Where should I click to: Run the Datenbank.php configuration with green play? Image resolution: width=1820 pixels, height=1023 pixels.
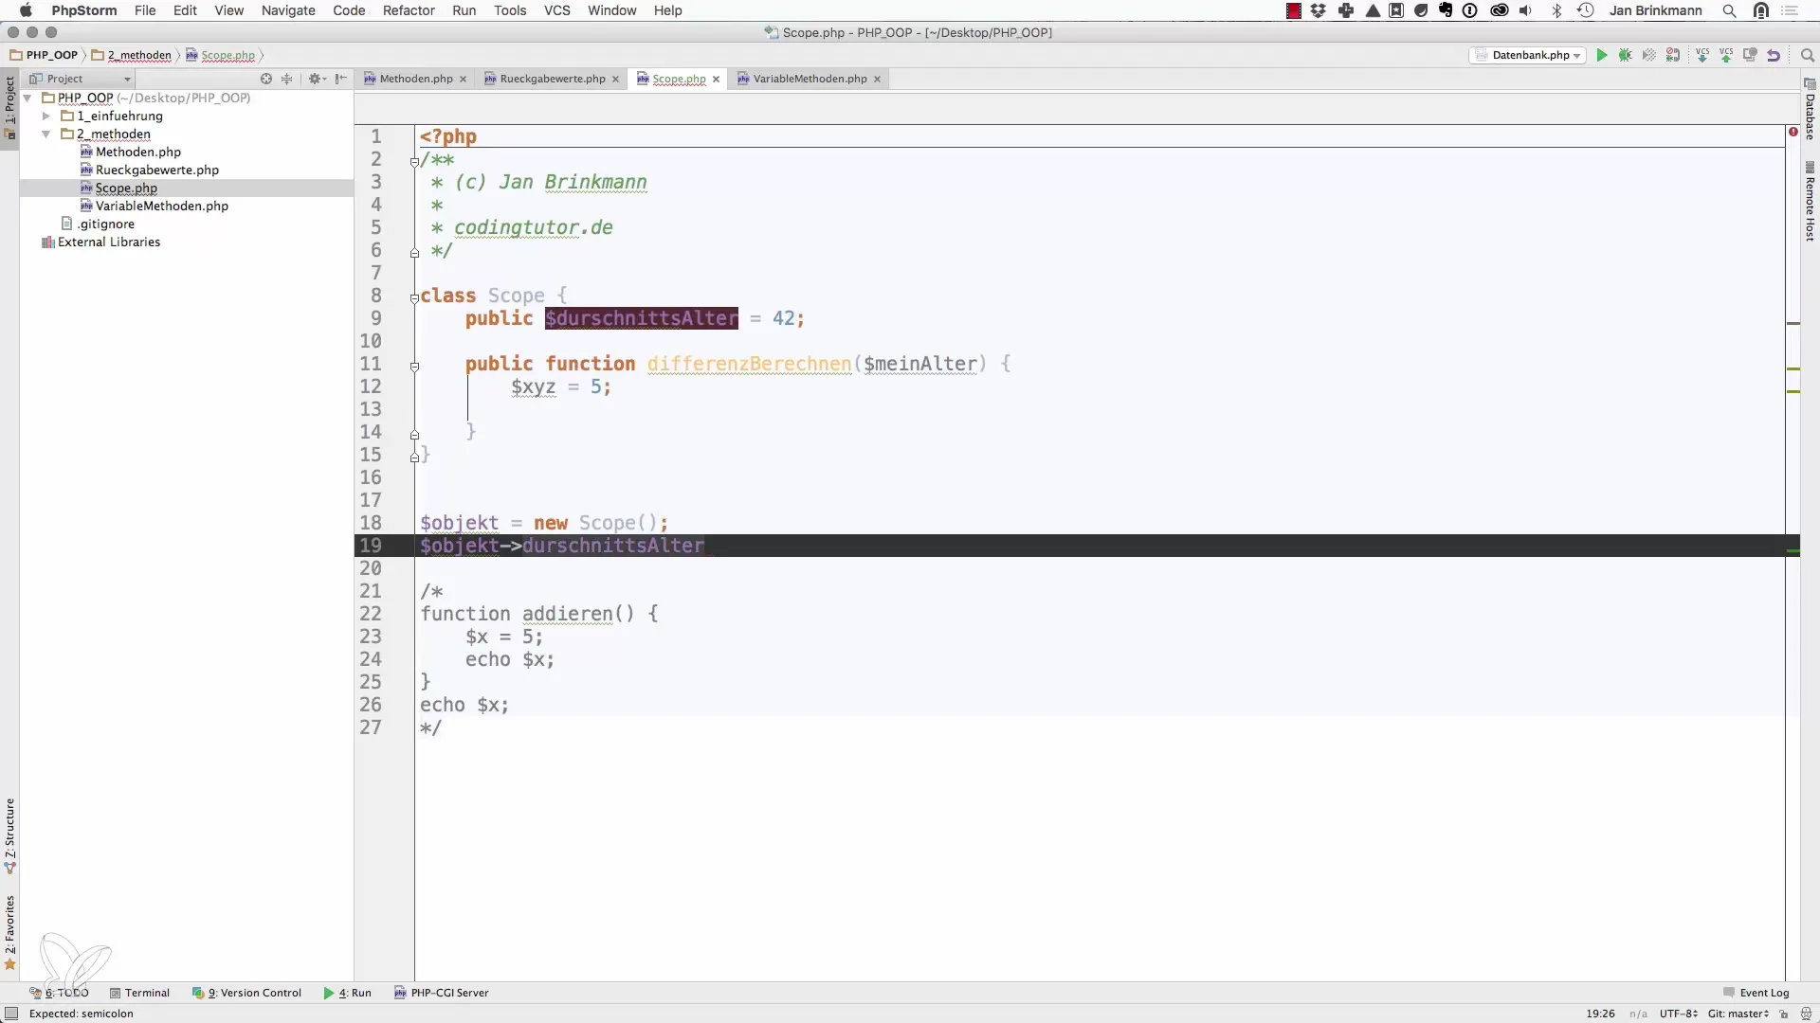[1602, 55]
